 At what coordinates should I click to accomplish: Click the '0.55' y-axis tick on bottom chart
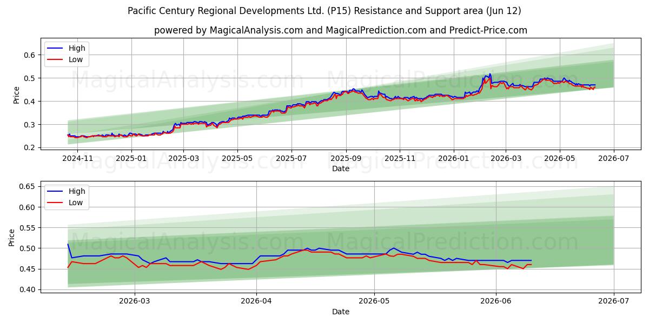coord(27,228)
